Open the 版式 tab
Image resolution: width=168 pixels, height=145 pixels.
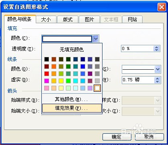(x=68, y=20)
